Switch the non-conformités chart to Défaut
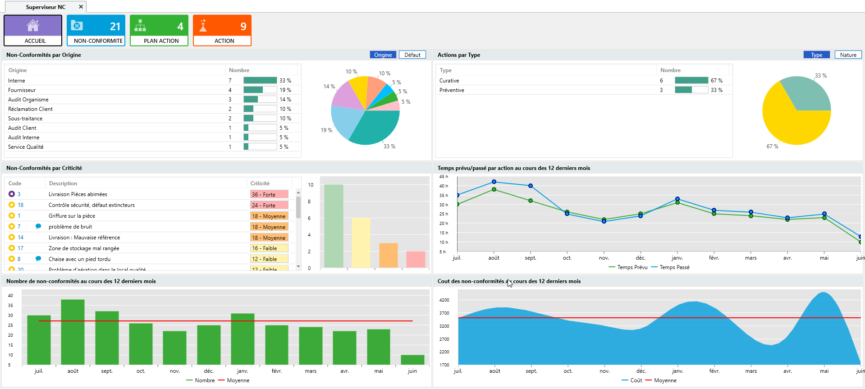 (412, 55)
